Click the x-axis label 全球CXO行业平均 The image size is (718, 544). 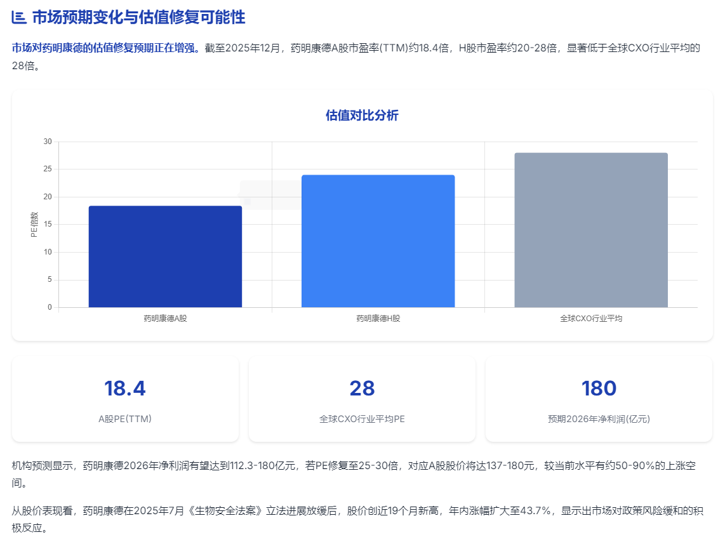point(591,318)
